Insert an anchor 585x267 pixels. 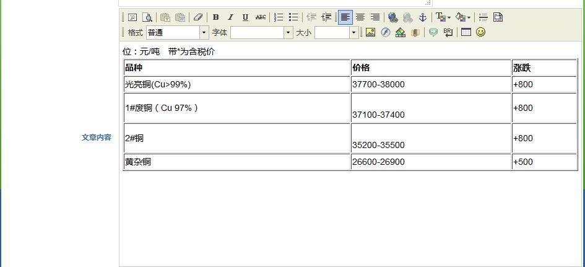(x=423, y=17)
